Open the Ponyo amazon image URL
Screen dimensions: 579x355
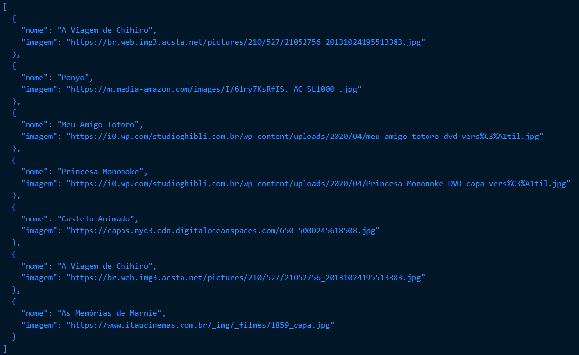pos(214,89)
